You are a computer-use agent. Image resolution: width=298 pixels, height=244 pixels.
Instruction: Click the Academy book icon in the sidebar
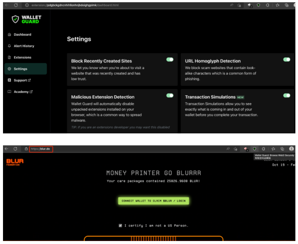[x=9, y=92]
